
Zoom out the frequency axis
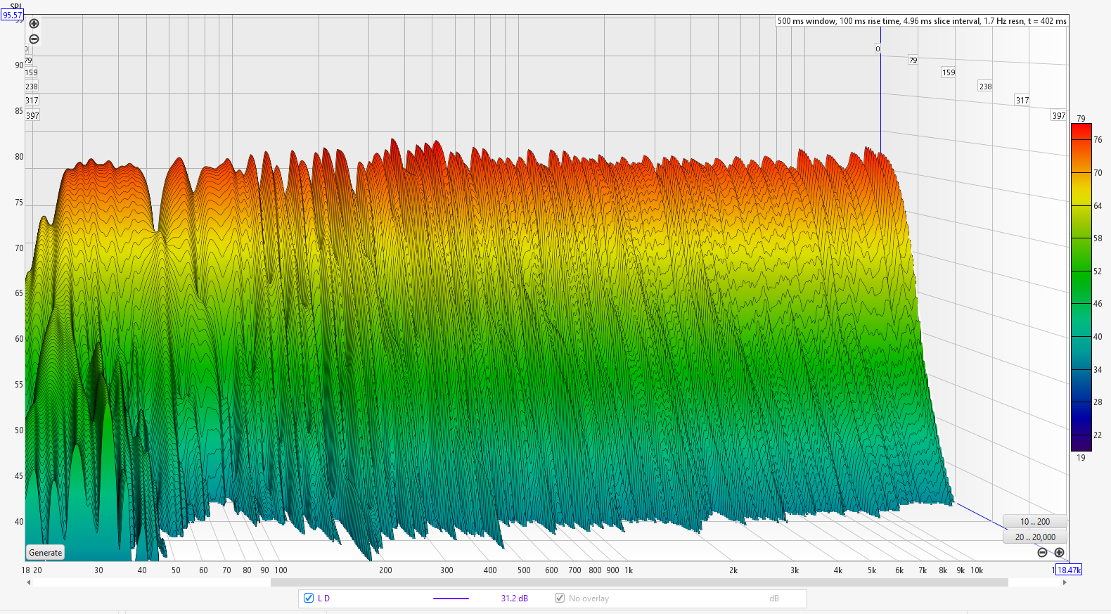(x=1042, y=552)
